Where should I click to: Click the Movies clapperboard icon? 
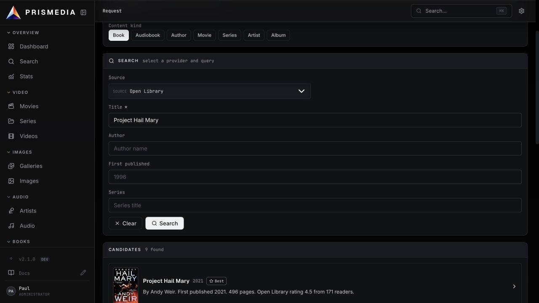point(11,106)
